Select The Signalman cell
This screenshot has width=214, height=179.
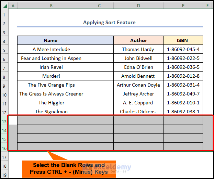click(x=51, y=112)
